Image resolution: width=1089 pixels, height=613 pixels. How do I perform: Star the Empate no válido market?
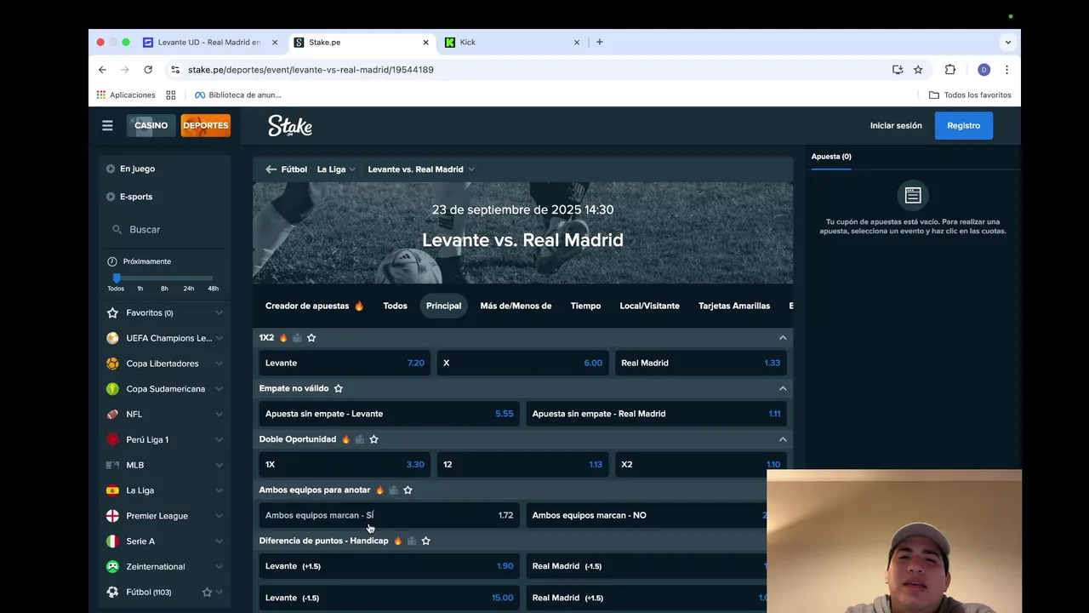(x=339, y=388)
